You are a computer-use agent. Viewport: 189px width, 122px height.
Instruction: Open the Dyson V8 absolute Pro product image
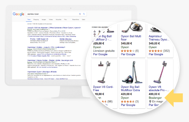(160, 72)
